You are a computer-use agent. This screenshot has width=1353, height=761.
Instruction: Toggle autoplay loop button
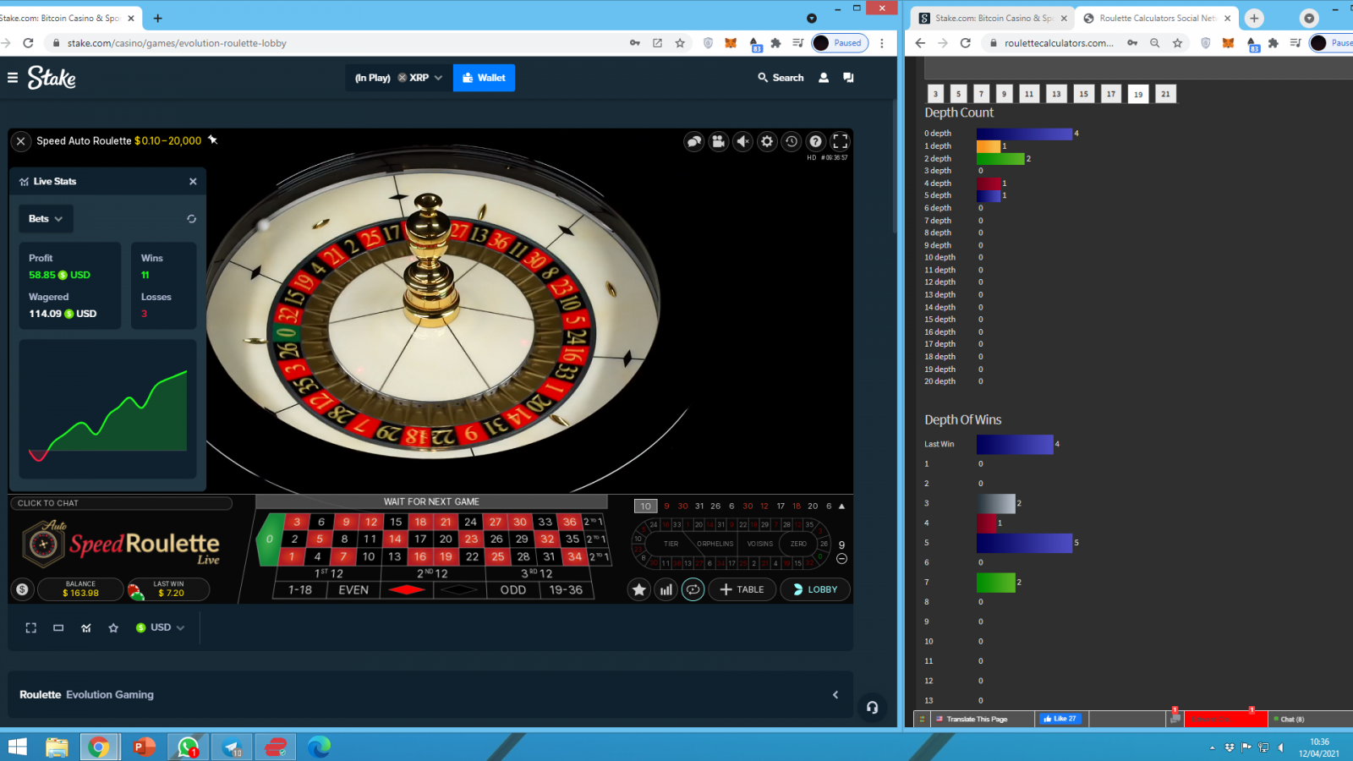coord(693,589)
